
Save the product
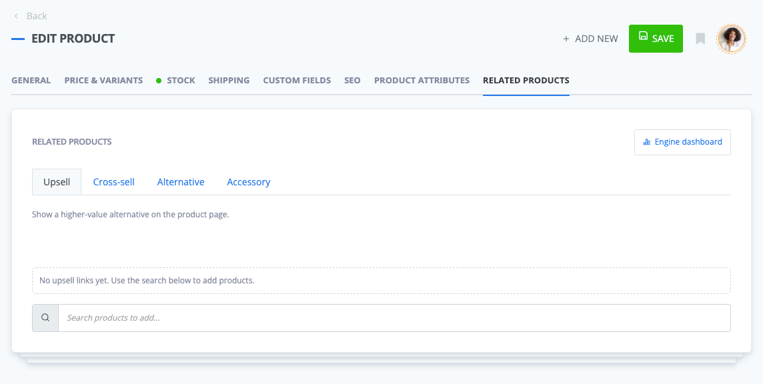pos(656,39)
